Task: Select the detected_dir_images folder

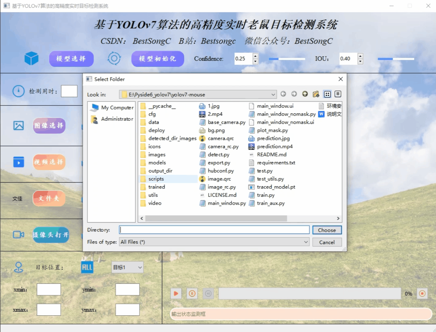Action: 168,138
